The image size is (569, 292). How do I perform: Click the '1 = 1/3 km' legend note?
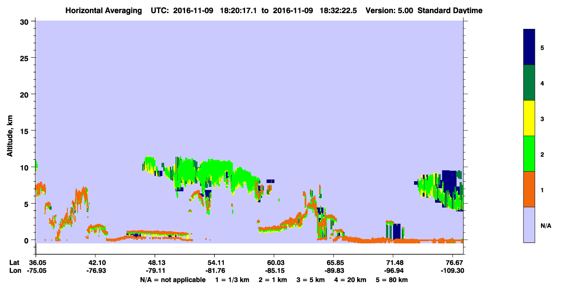[x=232, y=279]
